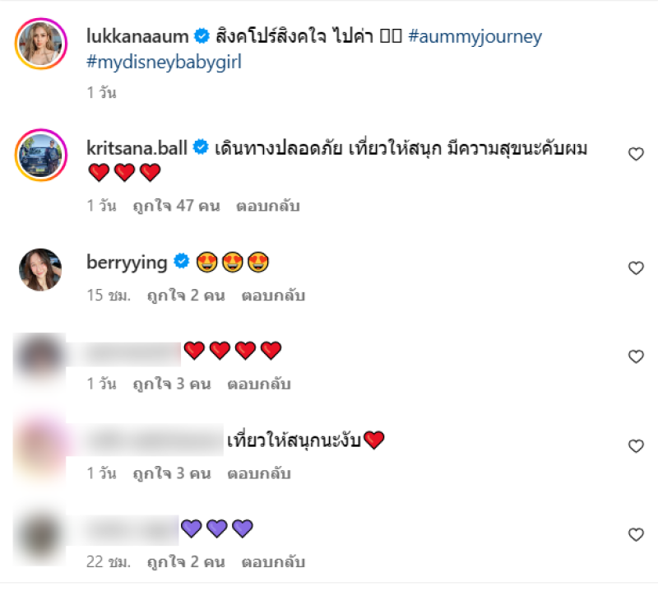658x596 pixels.
Task: View berryying comment's ถูกใจ 2 คน likes
Action: click(x=186, y=296)
